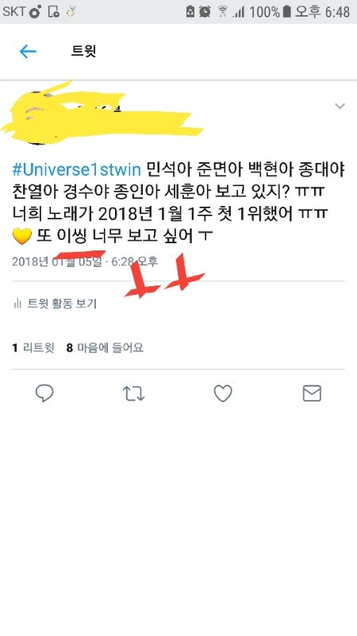Share tweet via envelope message icon

click(312, 394)
